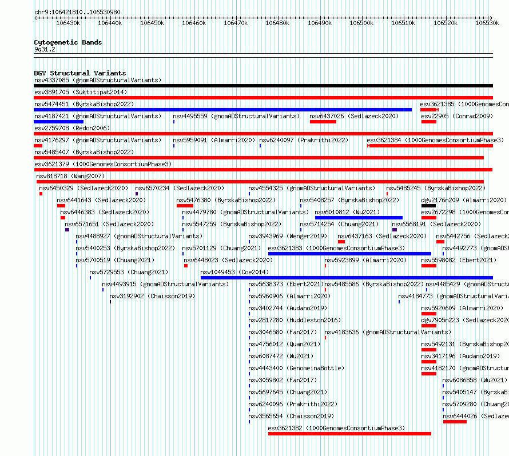This screenshot has height=456, width=509.
Task: Click the nsv4337085 black variant bar
Action: pyautogui.click(x=263, y=86)
